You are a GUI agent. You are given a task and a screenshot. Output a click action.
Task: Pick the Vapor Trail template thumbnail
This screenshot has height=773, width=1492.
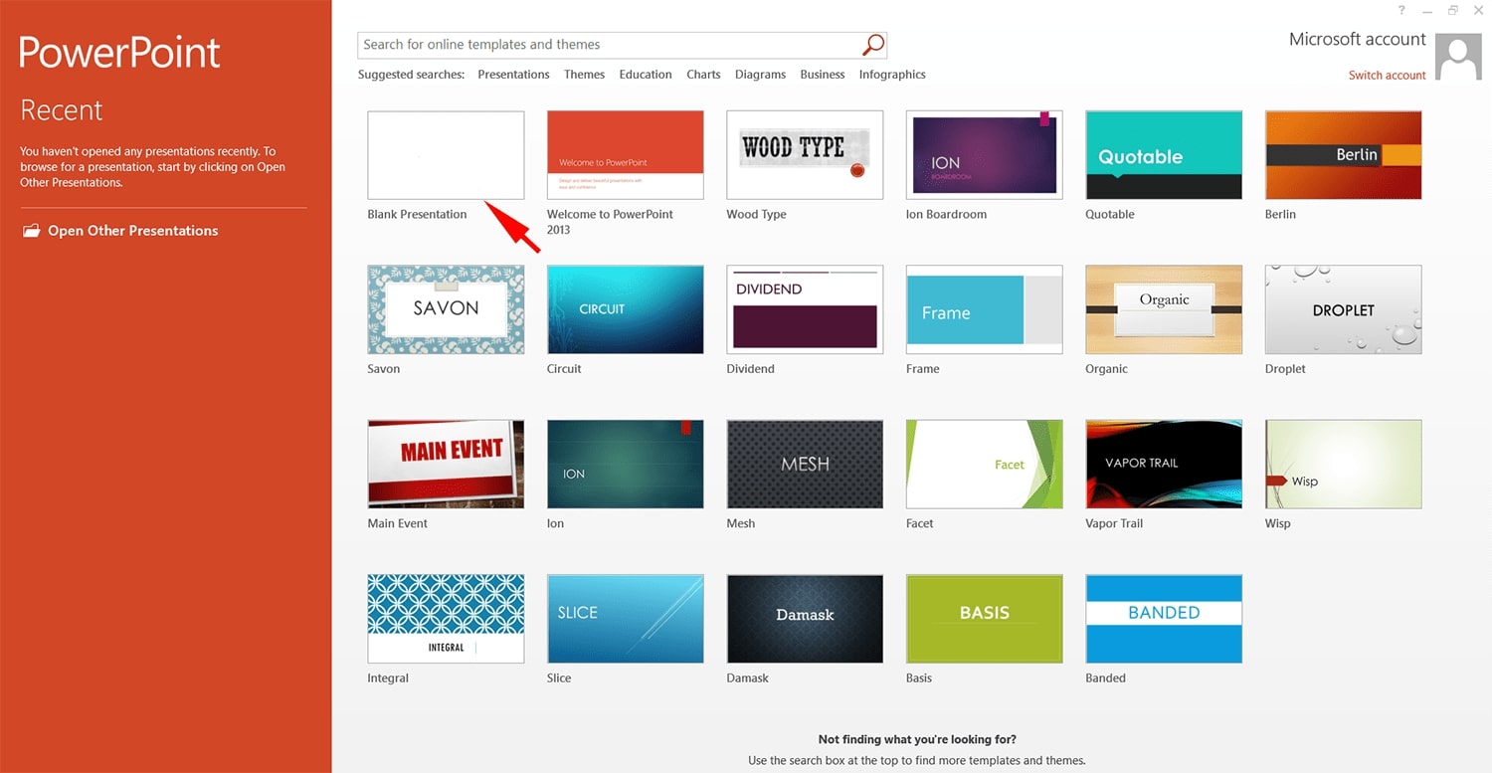point(1164,464)
